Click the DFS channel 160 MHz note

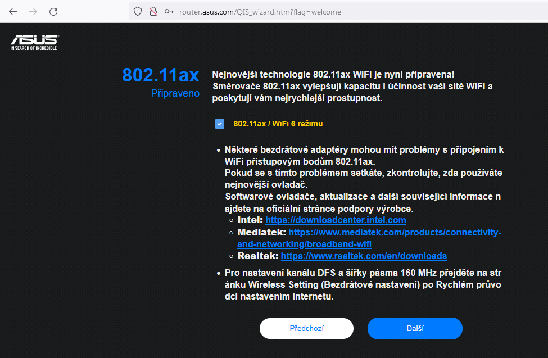(363, 285)
